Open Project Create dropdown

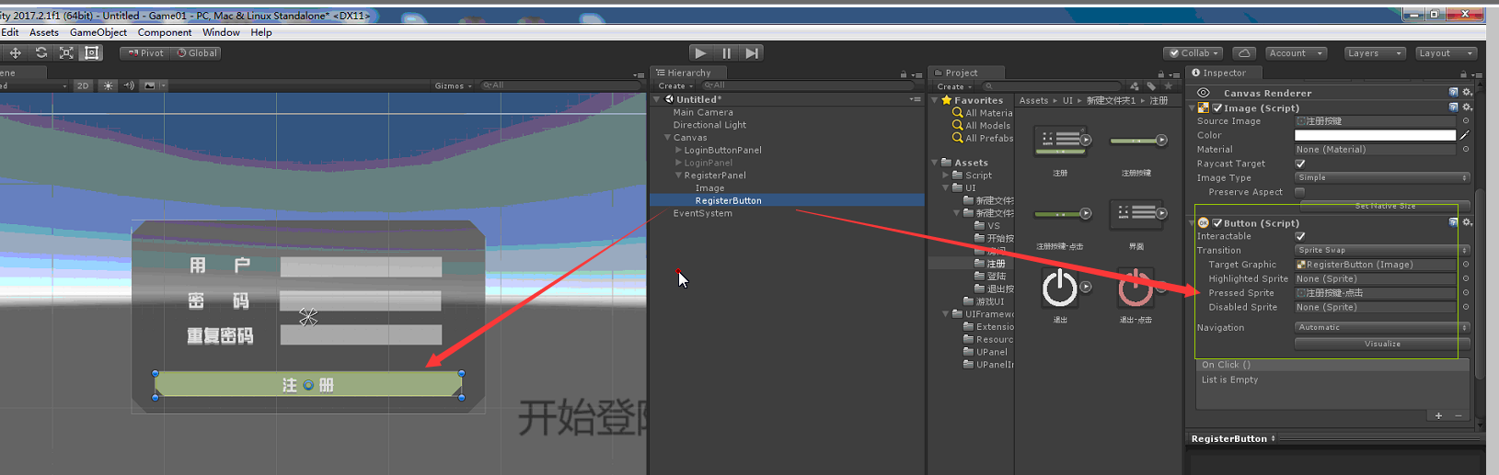pyautogui.click(x=954, y=86)
